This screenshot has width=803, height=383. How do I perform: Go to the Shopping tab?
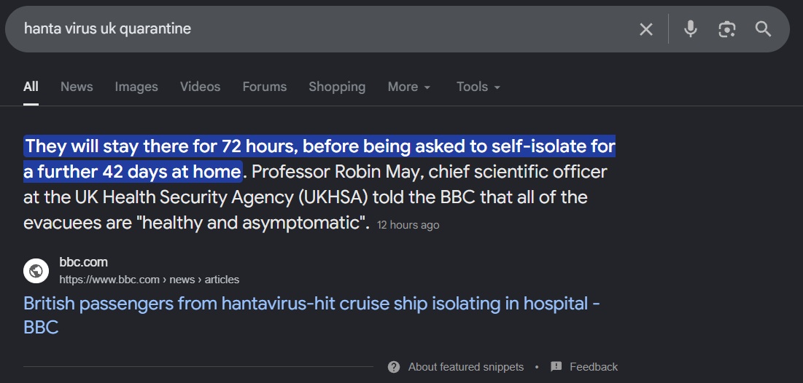coord(337,87)
